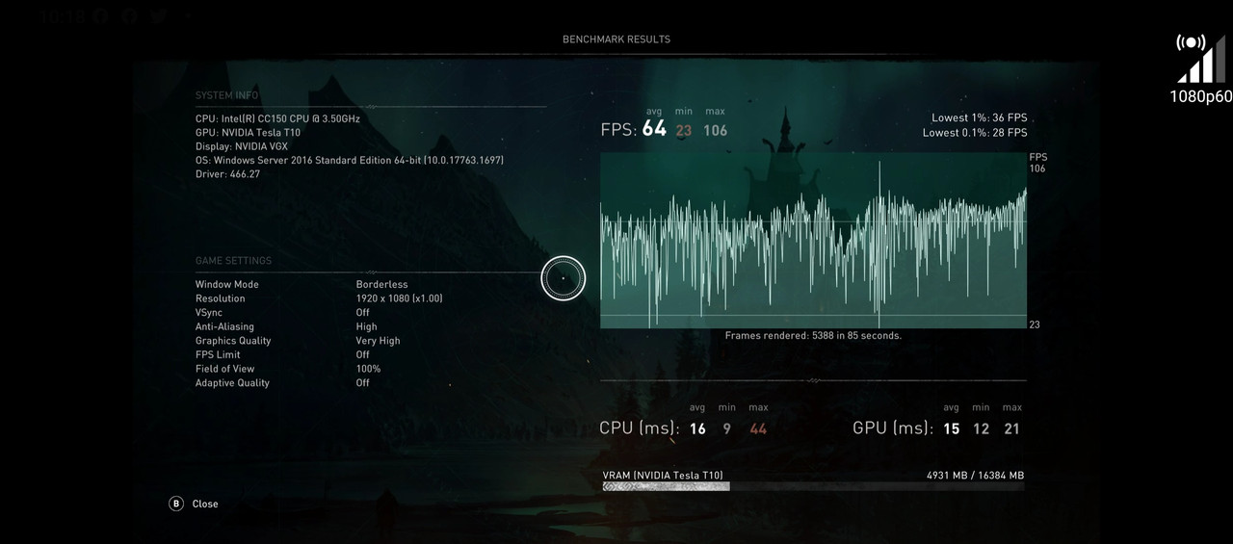Viewport: 1233px width, 544px height.
Task: Click the CPU: Intel(R) CC150 line
Action: [277, 118]
